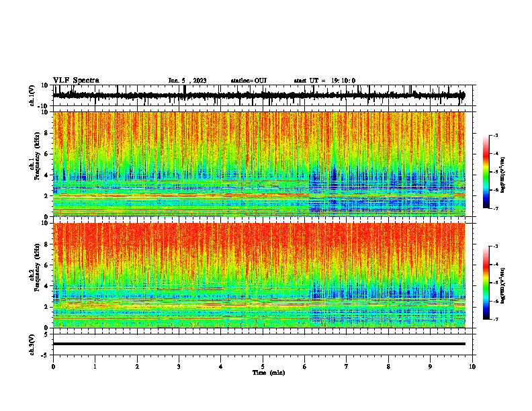
Task: Click the "VLF Spectra" title text
Action: [x=76, y=81]
